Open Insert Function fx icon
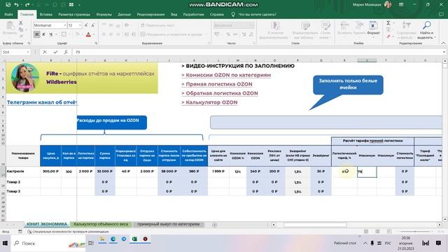The width and height of the screenshot is (448, 252). tap(66, 52)
